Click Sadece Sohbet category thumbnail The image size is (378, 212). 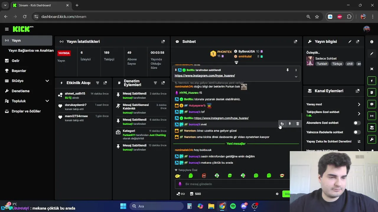click(310, 61)
